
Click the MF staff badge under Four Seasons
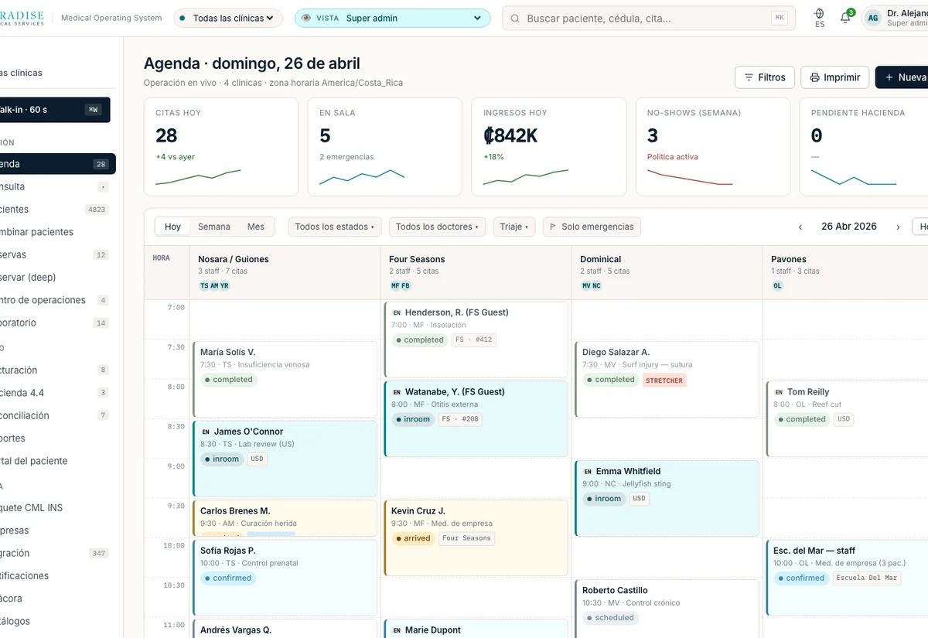pyautogui.click(x=395, y=285)
